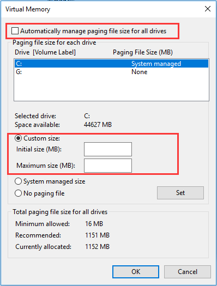Click the Custom size label text
This screenshot has width=217, height=286.
click(x=42, y=138)
